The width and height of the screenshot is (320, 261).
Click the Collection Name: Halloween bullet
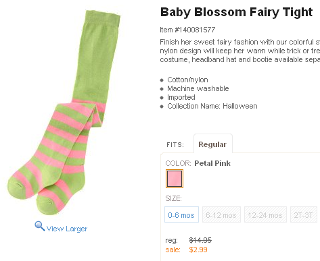(212, 106)
